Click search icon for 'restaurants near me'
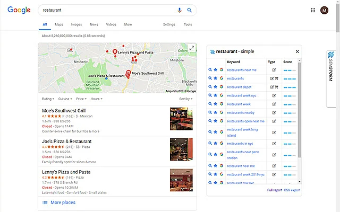 tap(210, 69)
